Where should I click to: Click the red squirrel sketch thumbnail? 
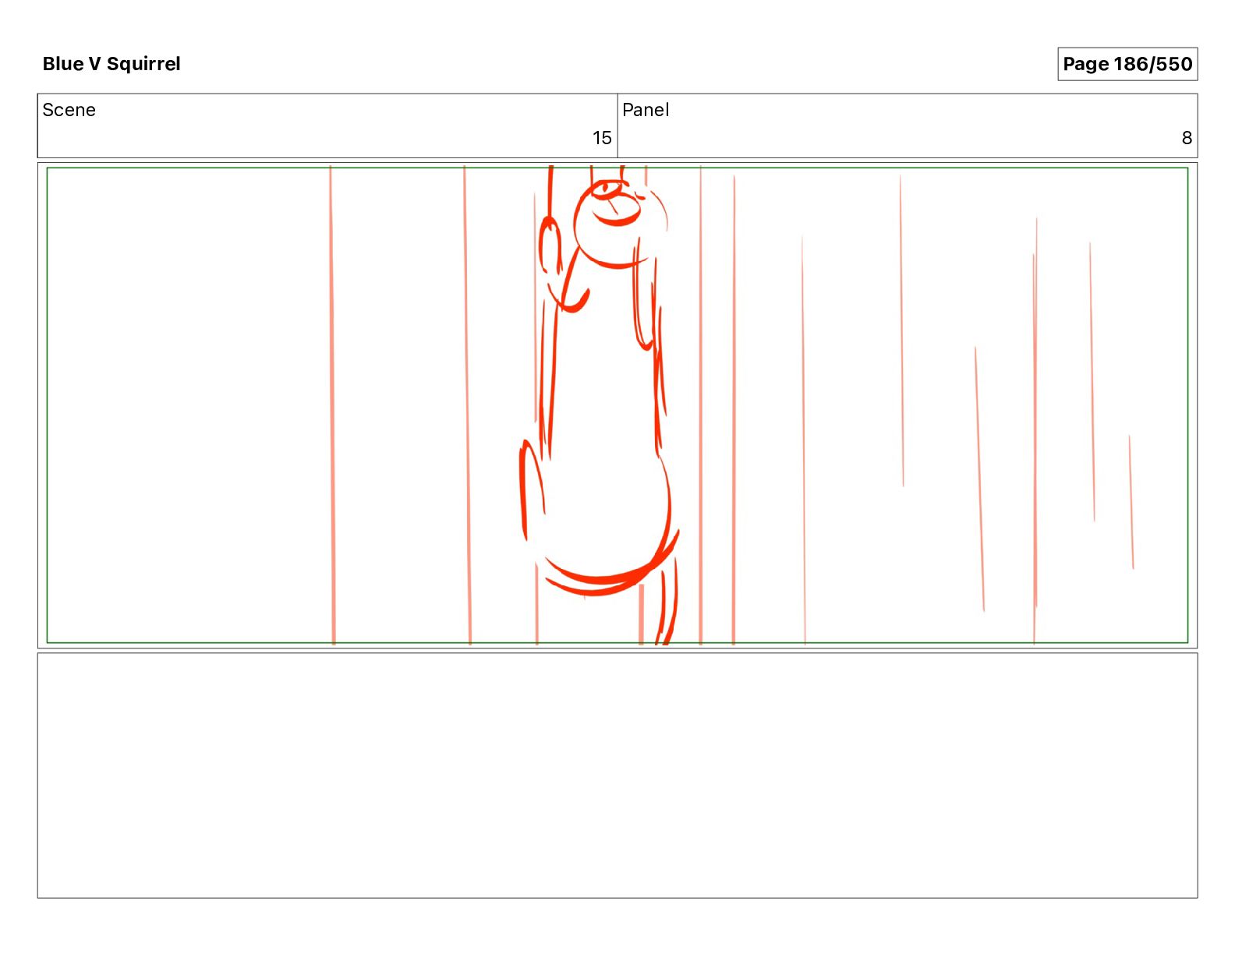617,405
